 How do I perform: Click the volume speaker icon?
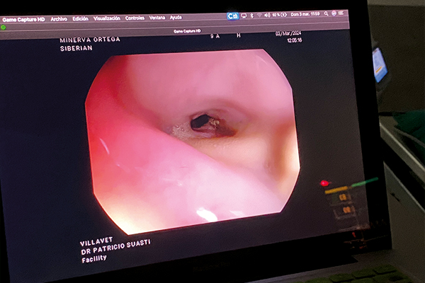(x=267, y=14)
